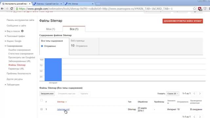Viewport: 210px width, 118px height.
Task: Reload the page with refresh icon
Action: click(x=12, y=9)
